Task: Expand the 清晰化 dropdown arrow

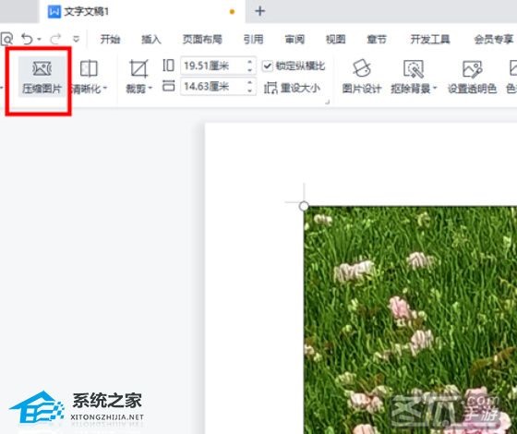Action: [105, 88]
